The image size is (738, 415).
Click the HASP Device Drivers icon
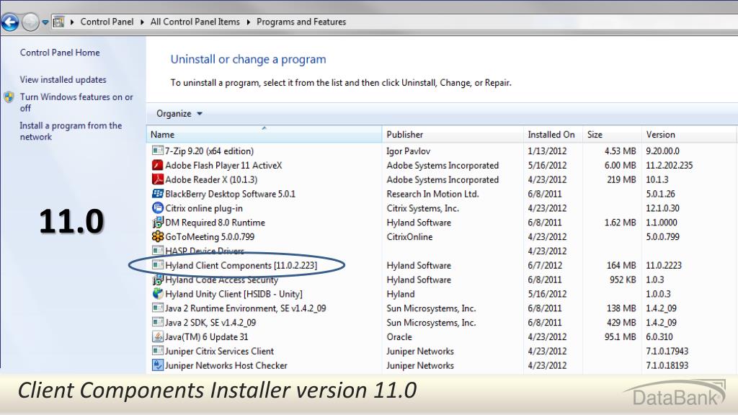coord(158,251)
